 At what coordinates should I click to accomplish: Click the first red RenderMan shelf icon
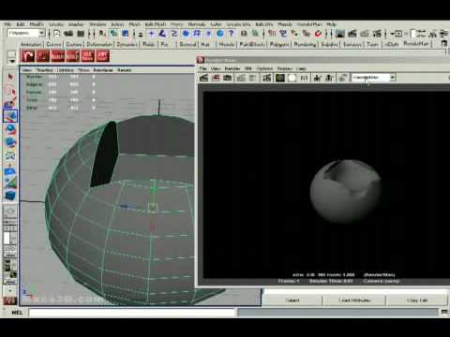point(27,56)
